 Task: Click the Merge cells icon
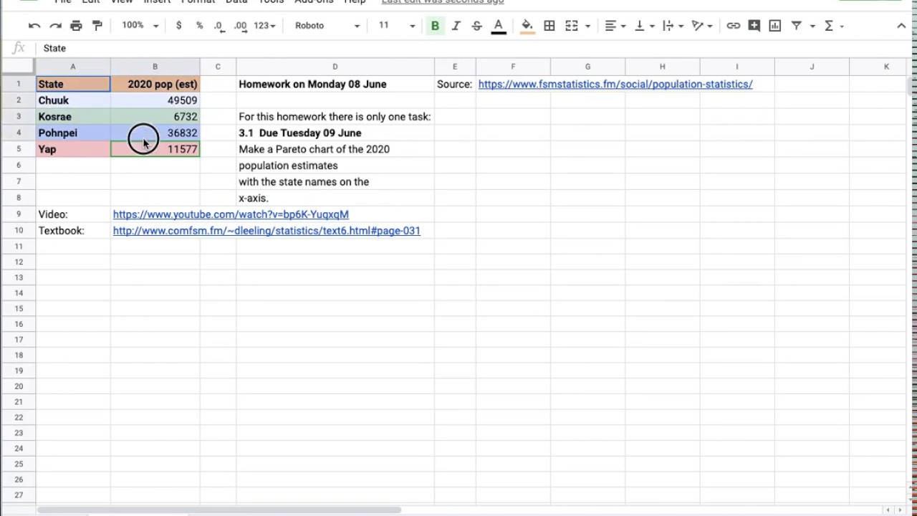click(x=572, y=26)
